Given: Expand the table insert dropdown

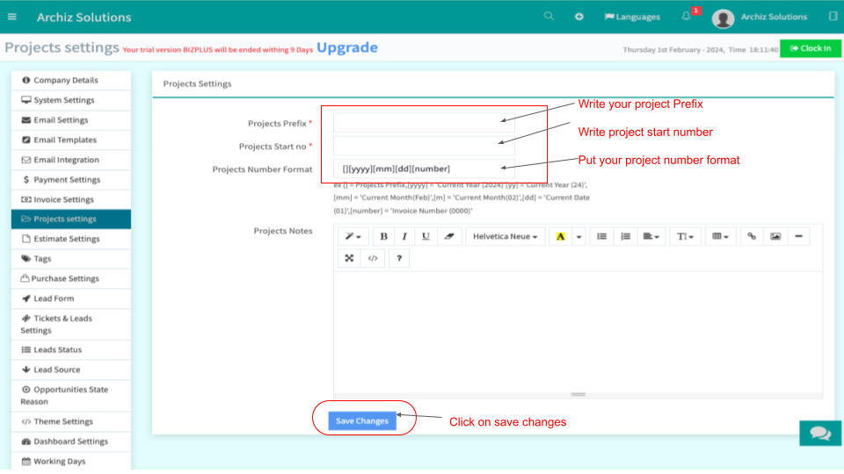Looking at the screenshot, I should (x=720, y=236).
